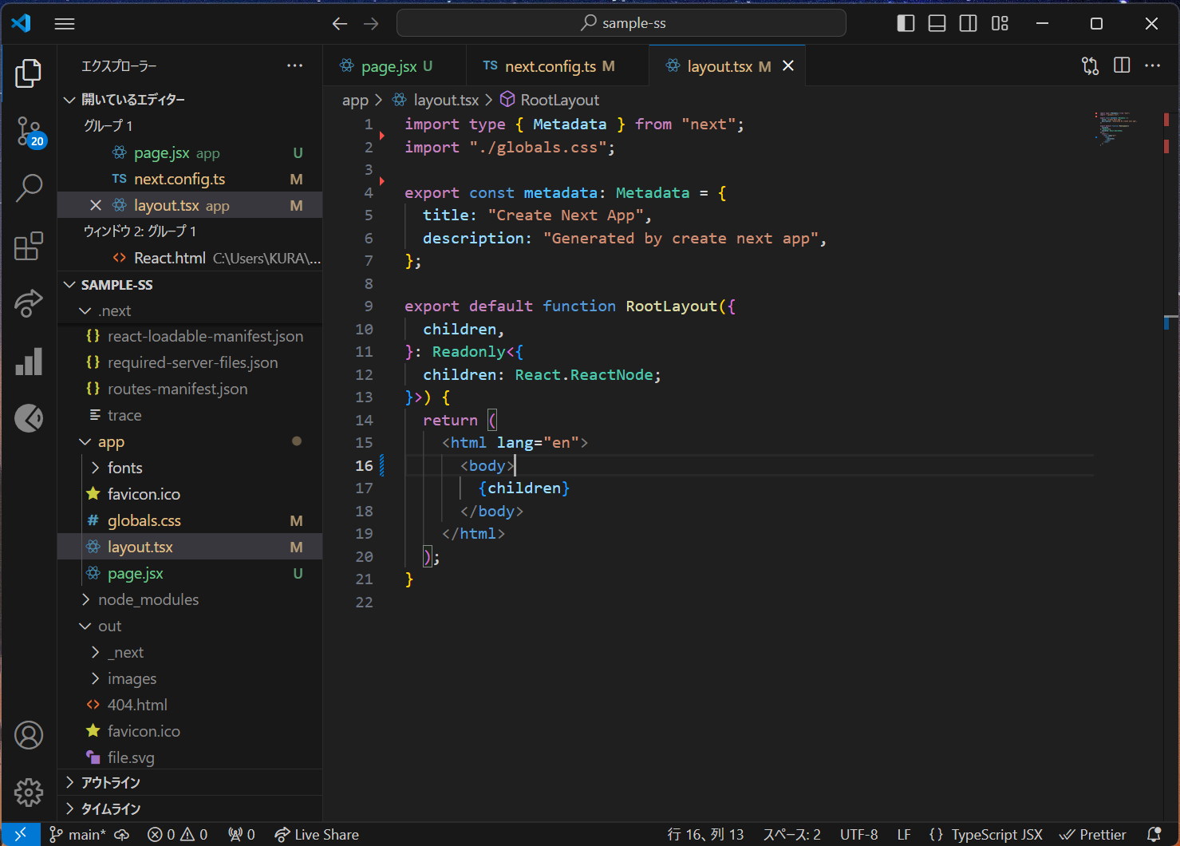1180x846 pixels.
Task: Toggle the primary side bar
Action: [x=906, y=23]
